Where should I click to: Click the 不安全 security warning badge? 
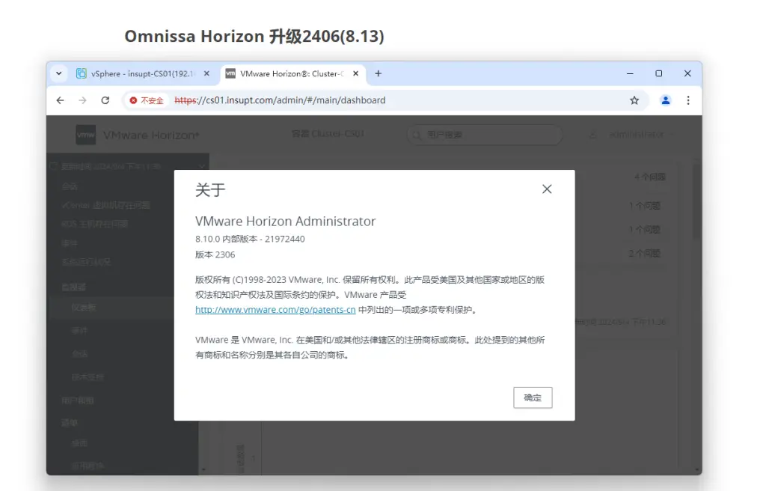tap(147, 100)
